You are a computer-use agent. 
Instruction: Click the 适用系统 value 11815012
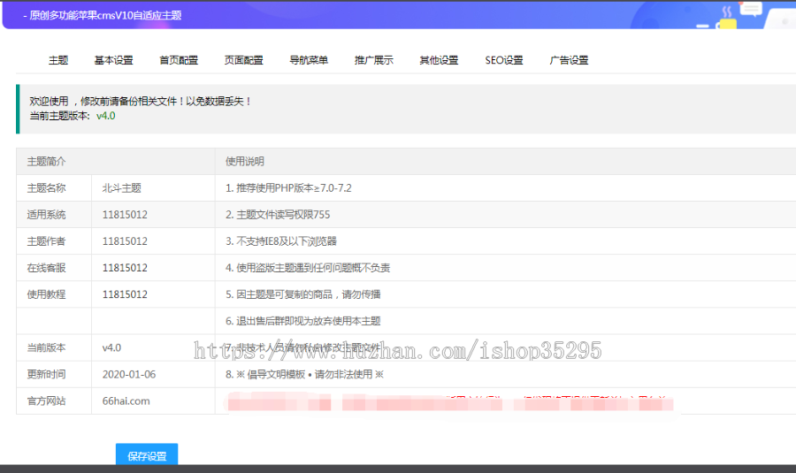point(125,215)
